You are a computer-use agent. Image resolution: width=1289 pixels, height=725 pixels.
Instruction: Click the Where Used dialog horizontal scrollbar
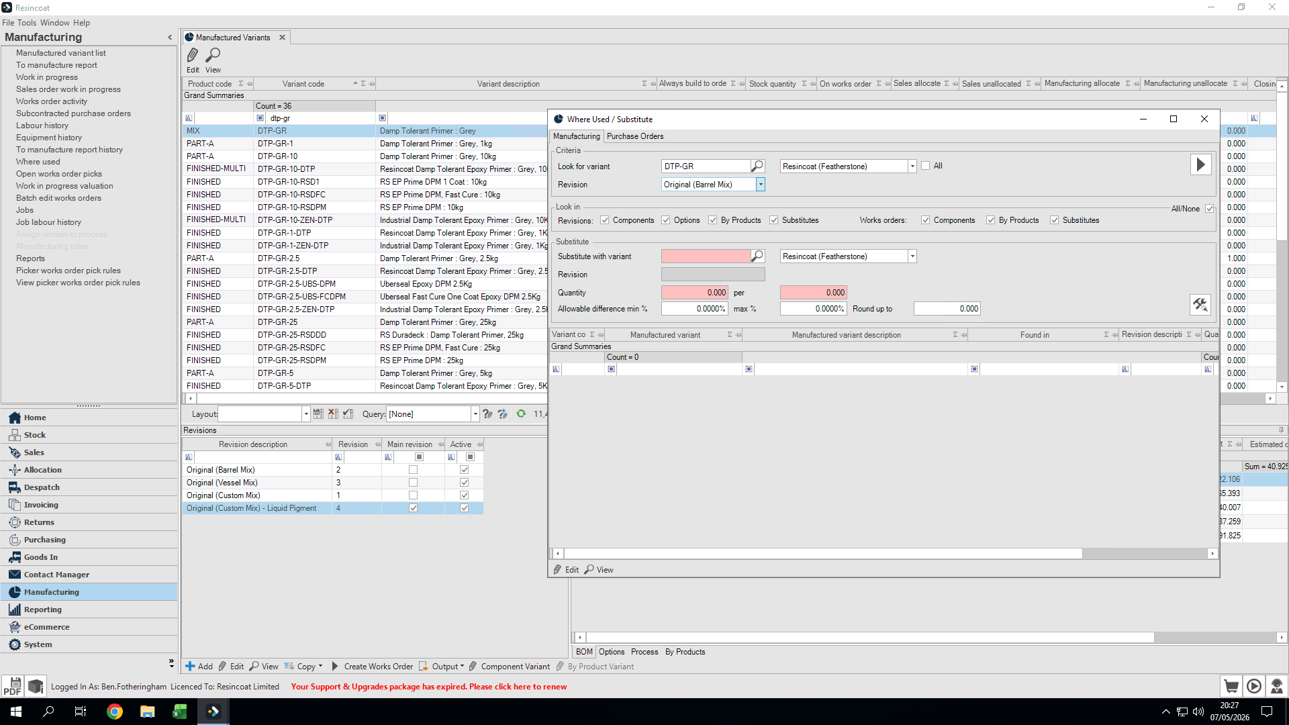tap(823, 554)
